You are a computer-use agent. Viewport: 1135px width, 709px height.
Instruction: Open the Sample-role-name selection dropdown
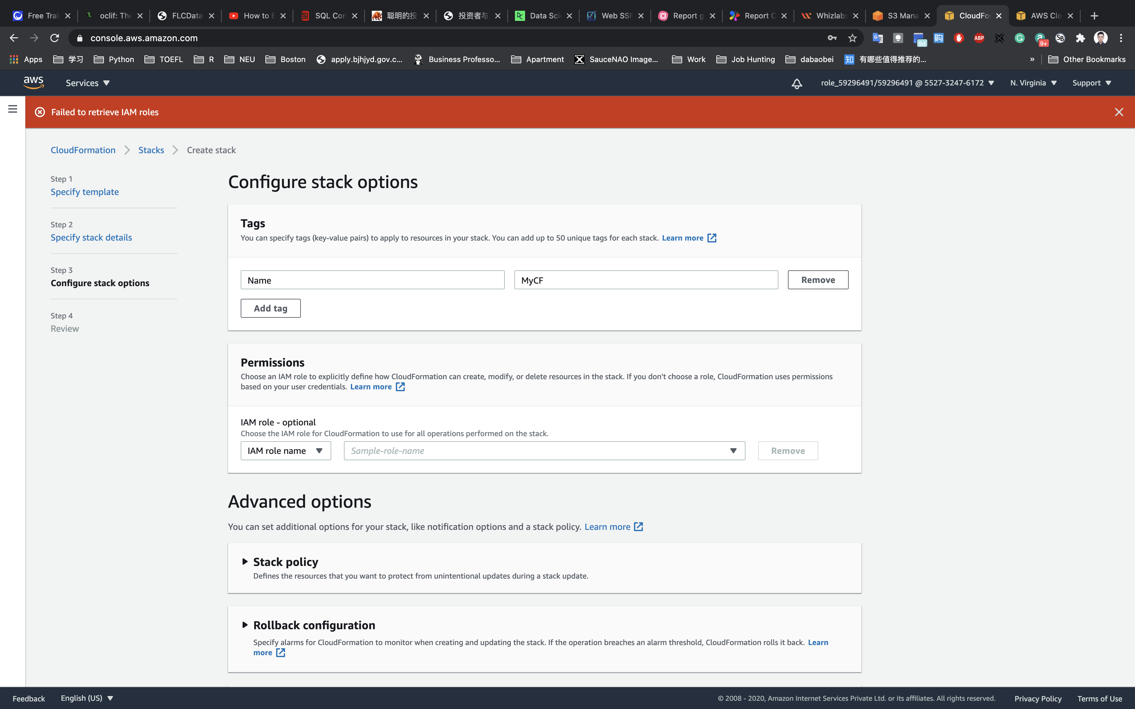tap(544, 451)
